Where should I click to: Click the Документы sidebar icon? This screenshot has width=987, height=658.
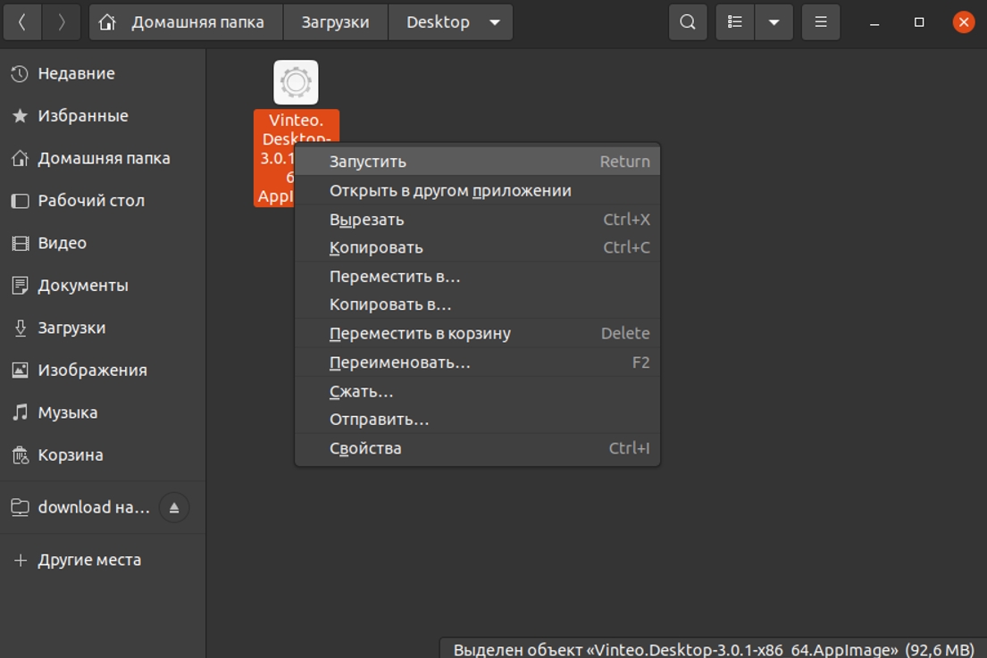[21, 286]
